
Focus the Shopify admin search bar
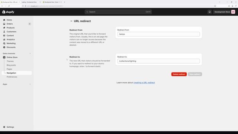pos(118,12)
